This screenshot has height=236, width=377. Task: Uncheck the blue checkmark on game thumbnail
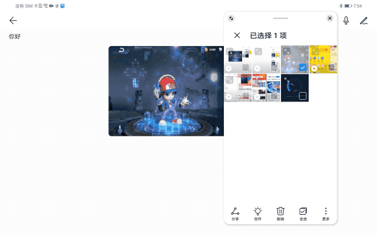(303, 68)
